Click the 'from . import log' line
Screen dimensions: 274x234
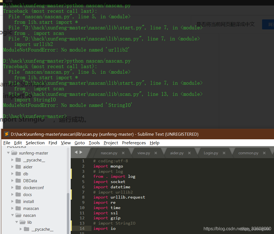click(x=114, y=176)
